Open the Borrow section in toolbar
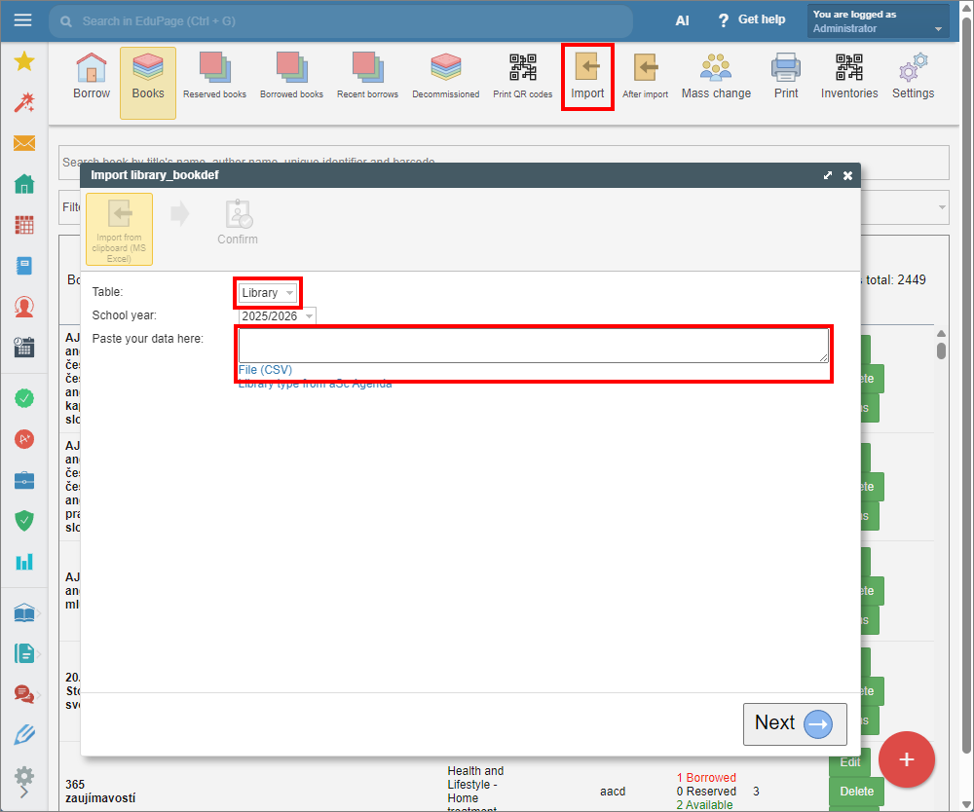Screen dimensions: 974x812 92,77
